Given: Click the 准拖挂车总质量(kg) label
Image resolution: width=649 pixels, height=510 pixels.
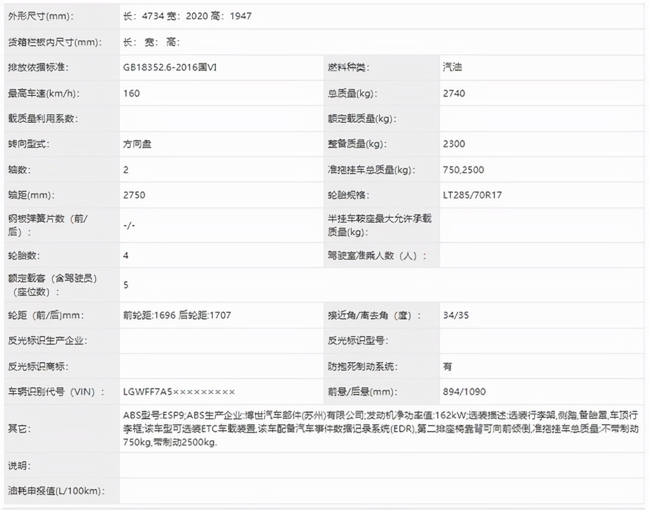Looking at the screenshot, I should [x=372, y=170].
